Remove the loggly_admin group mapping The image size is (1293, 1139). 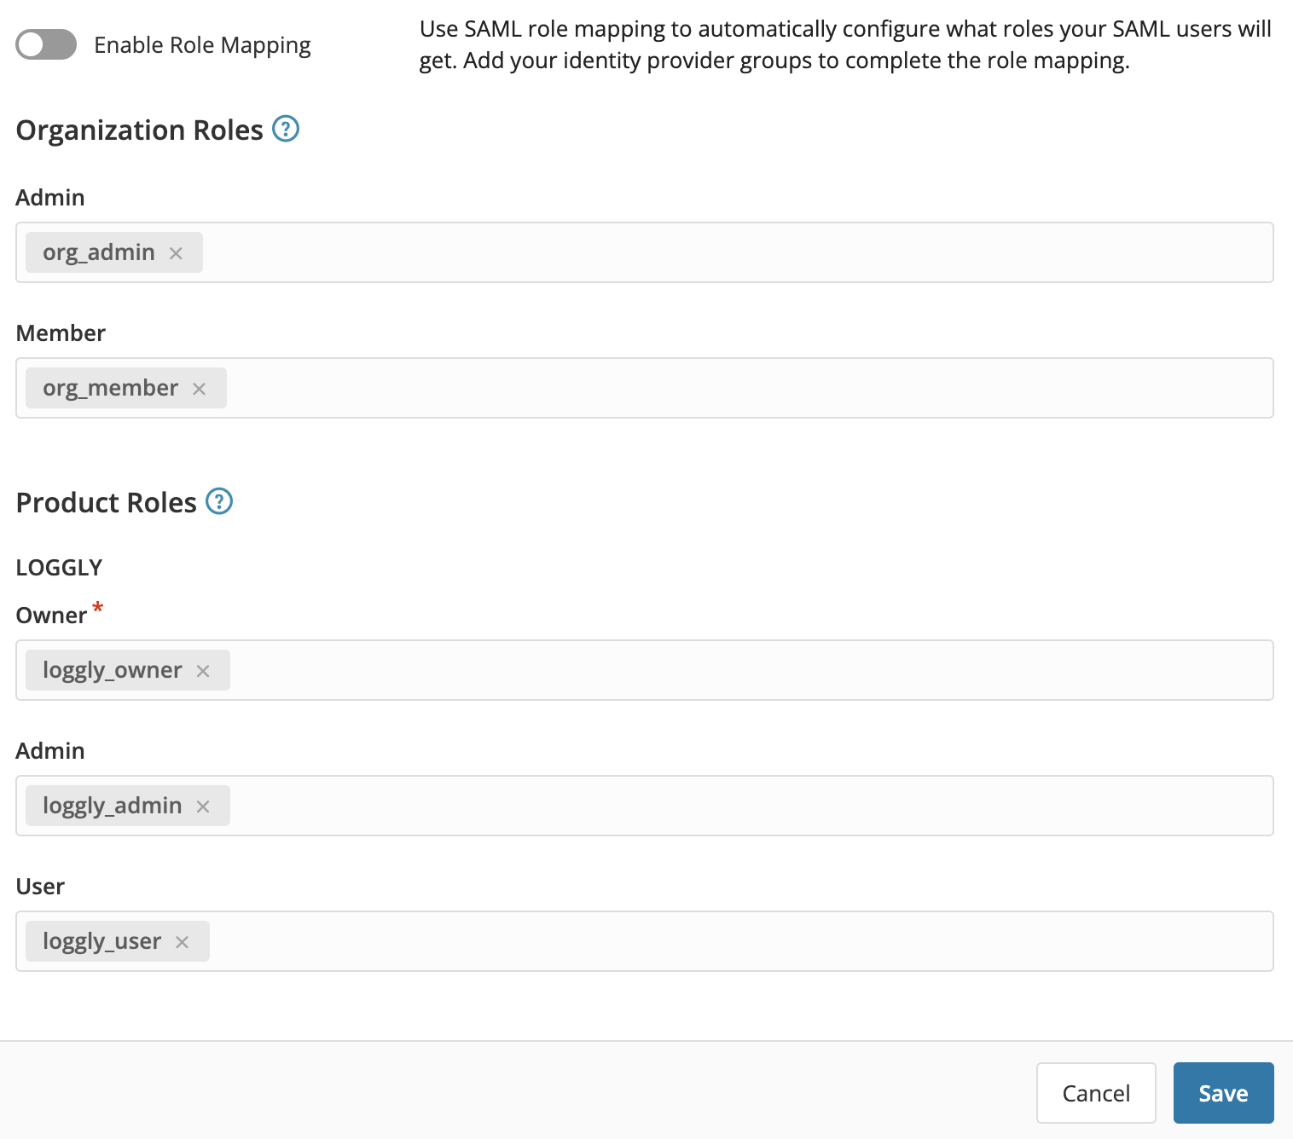(x=203, y=806)
